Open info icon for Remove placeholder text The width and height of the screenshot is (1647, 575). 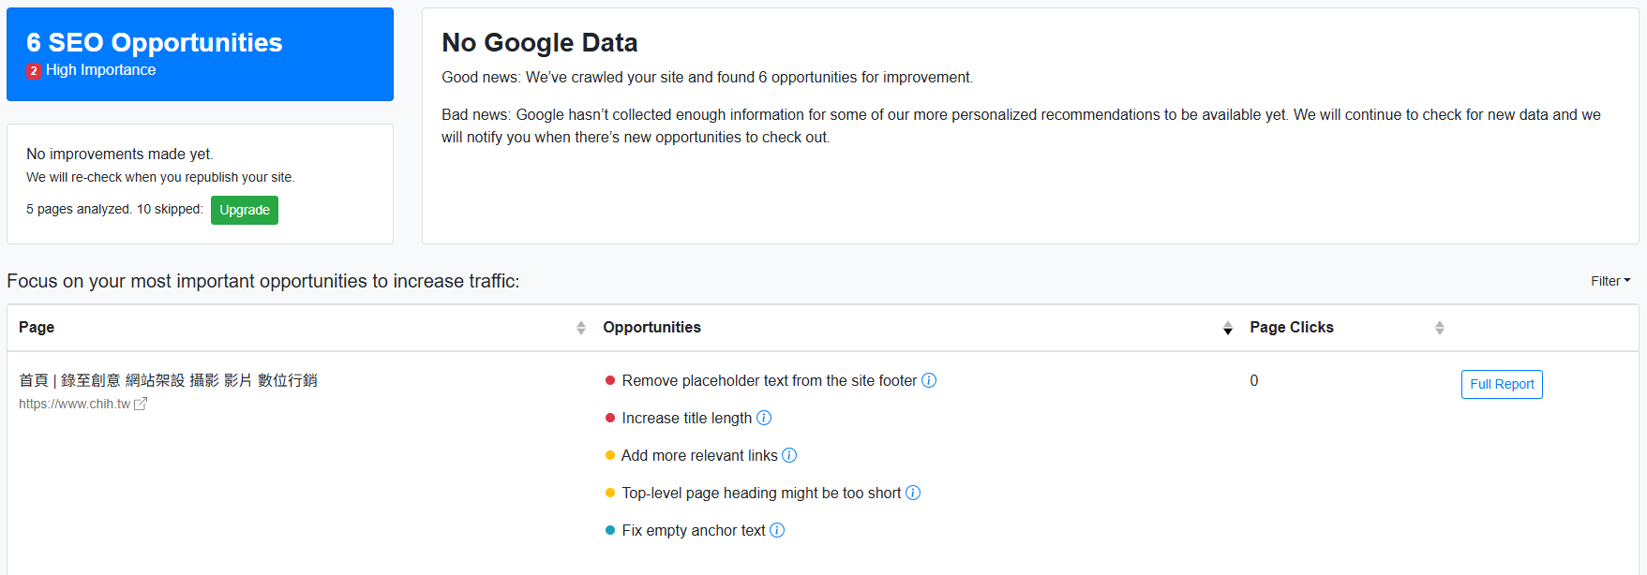(x=929, y=380)
